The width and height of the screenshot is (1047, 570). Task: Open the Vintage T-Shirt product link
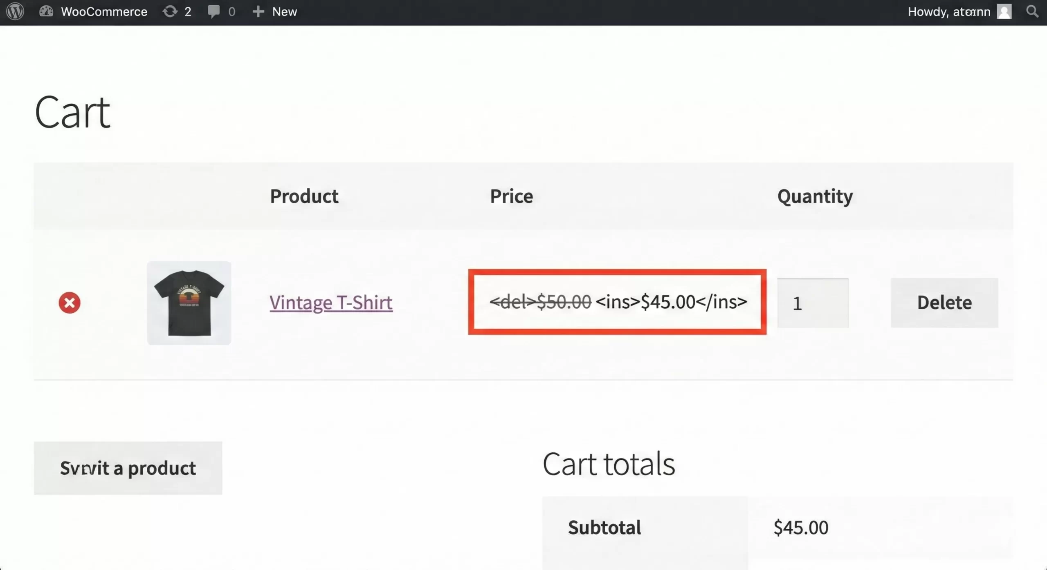pos(331,303)
